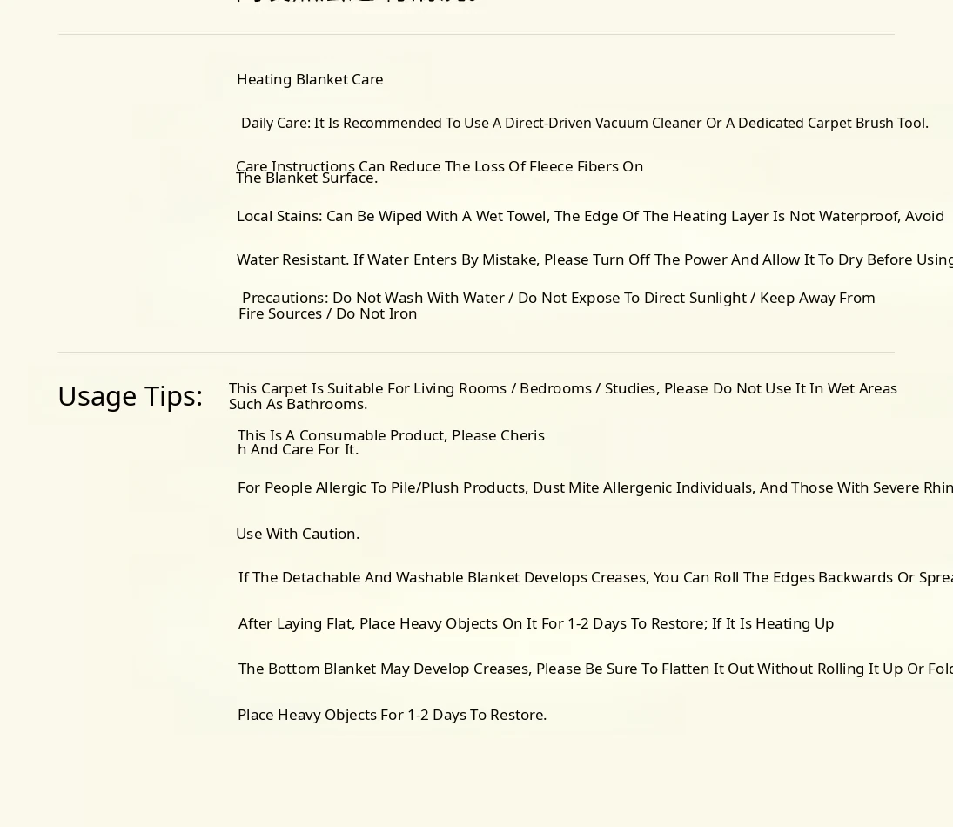Click the Heating Blanket Care heading

pyautogui.click(x=310, y=79)
